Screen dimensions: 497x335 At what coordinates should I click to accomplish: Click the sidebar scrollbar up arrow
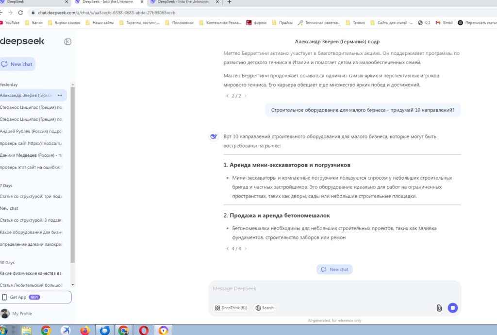tap(73, 84)
